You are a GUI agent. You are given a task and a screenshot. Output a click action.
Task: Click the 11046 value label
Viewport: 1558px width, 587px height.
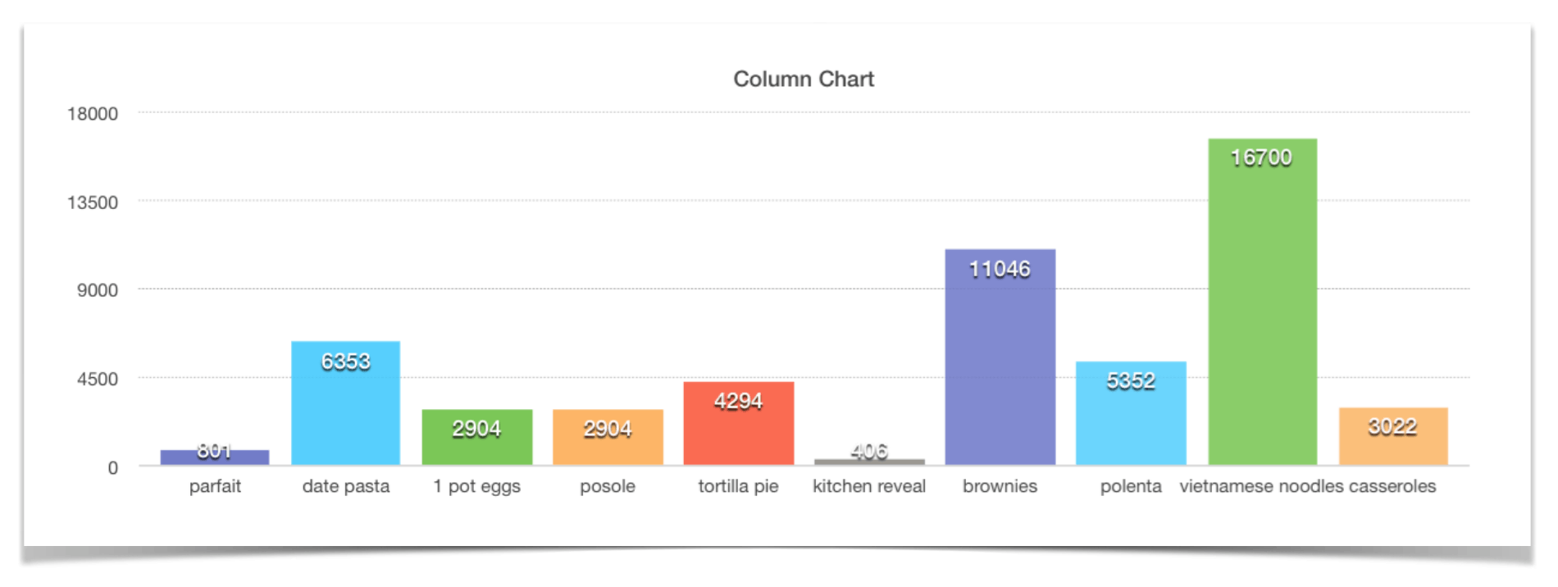pyautogui.click(x=1000, y=269)
